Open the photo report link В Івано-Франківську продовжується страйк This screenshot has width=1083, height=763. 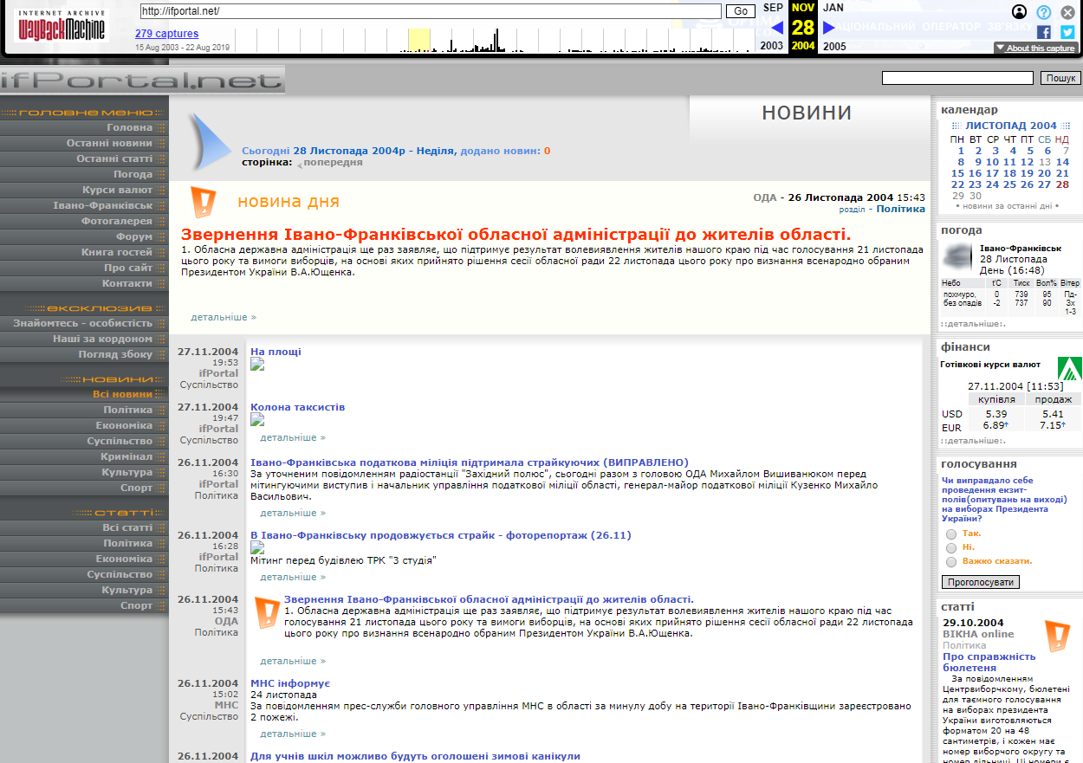click(441, 535)
